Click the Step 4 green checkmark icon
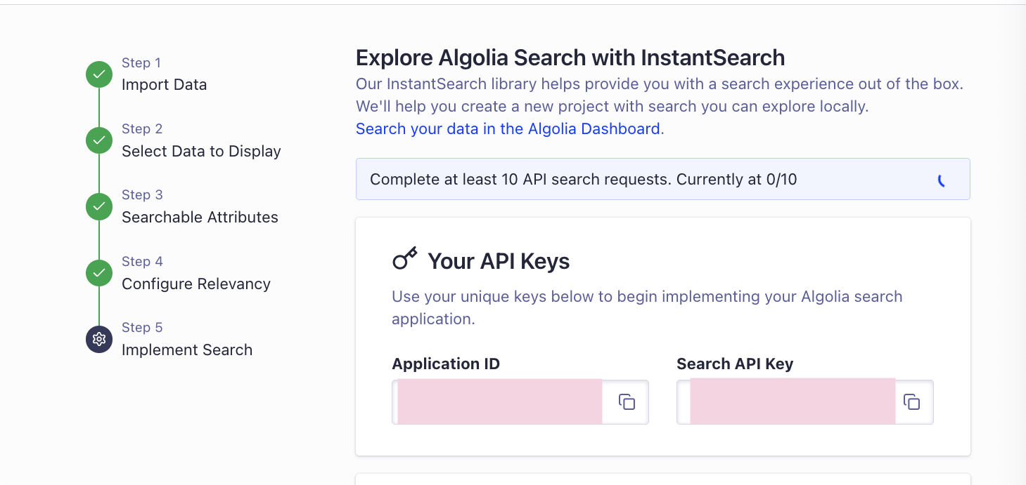 (99, 273)
